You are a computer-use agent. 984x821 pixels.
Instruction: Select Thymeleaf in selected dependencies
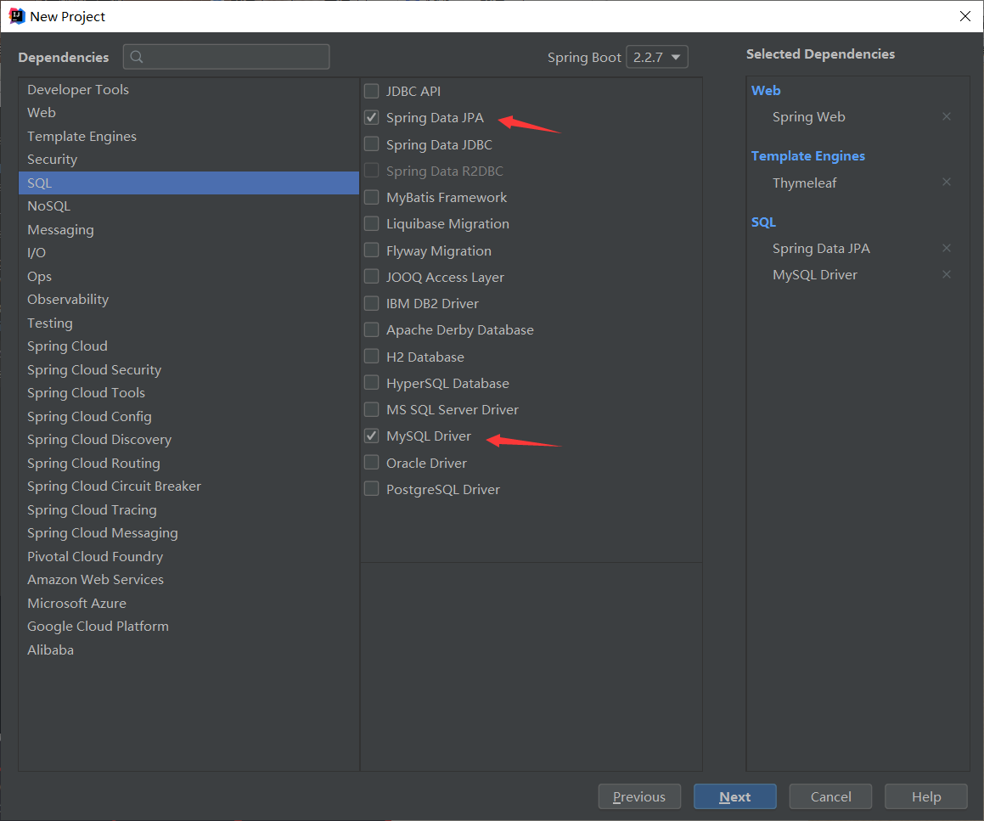click(x=805, y=183)
